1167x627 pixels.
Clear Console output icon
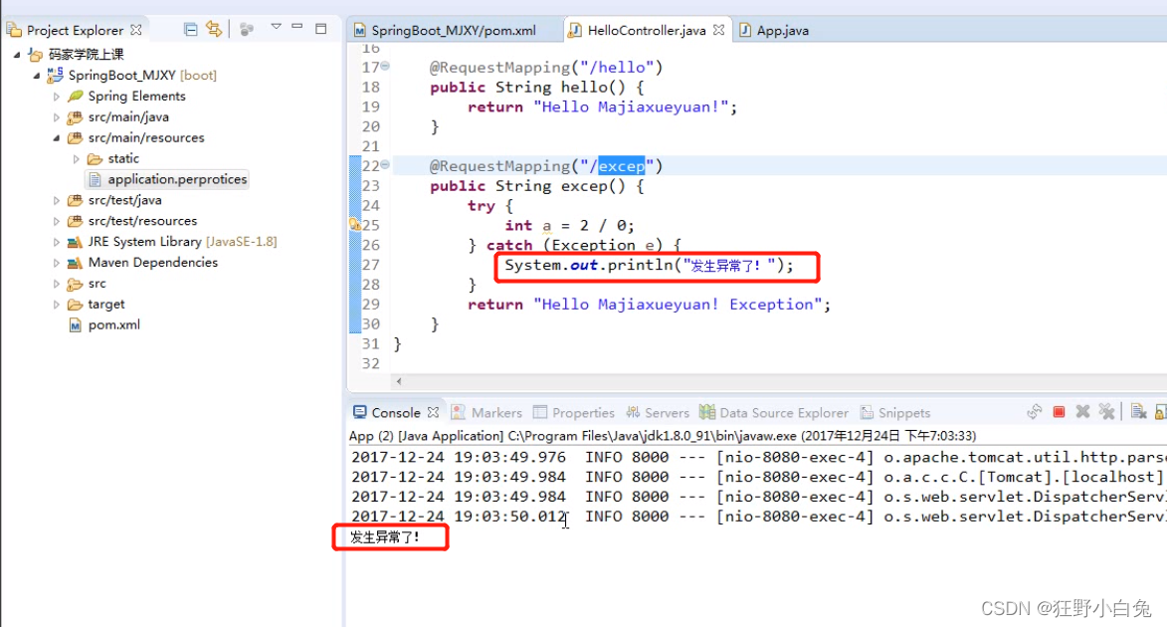point(1139,412)
